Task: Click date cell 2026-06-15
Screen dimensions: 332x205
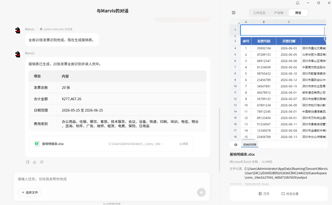Action: pyautogui.click(x=289, y=86)
